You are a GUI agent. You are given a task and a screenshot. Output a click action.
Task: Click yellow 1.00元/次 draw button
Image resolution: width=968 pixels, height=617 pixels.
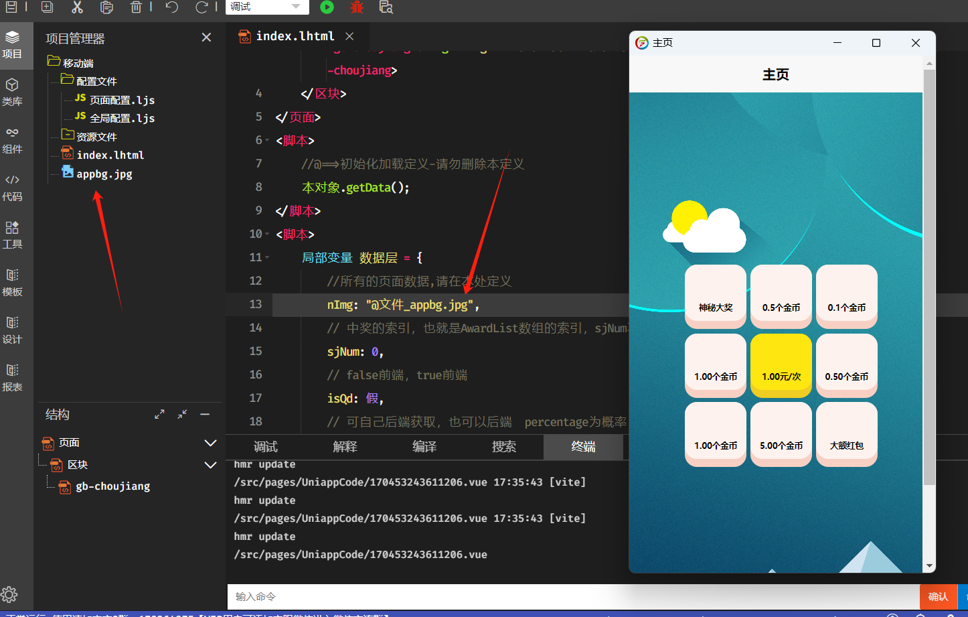(x=781, y=366)
